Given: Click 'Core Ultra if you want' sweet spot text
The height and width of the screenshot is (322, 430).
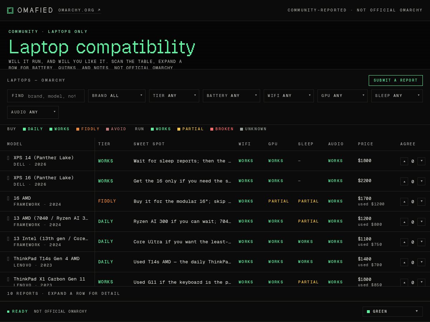Looking at the screenshot, I should click(182, 242).
